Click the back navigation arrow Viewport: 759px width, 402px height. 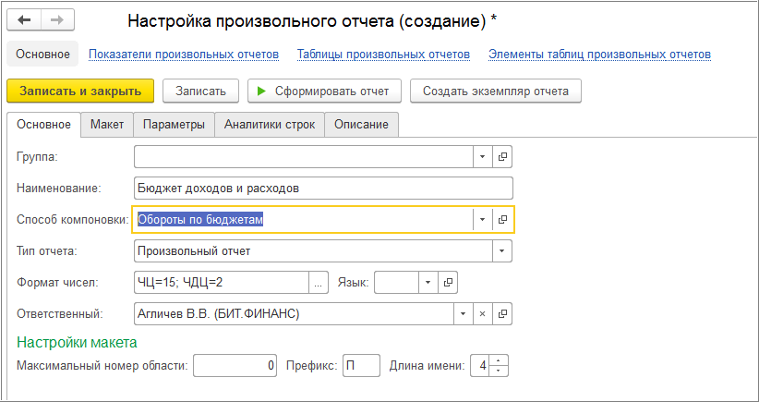(x=25, y=19)
